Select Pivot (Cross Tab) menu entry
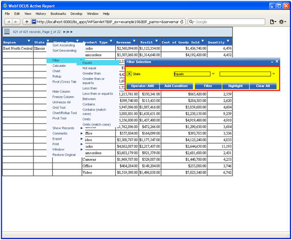The height and width of the screenshot is (240, 292). coord(64,82)
